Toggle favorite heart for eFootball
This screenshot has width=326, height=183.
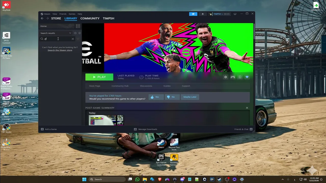[x=247, y=77]
